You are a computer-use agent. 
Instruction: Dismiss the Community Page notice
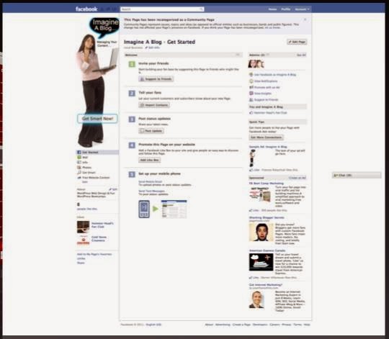click(x=305, y=19)
